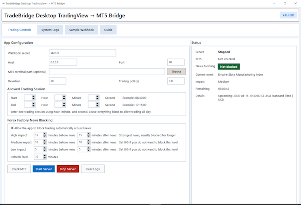Adjust Medium impact minutes after news spinner
The image size is (301, 205).
pos(84,142)
